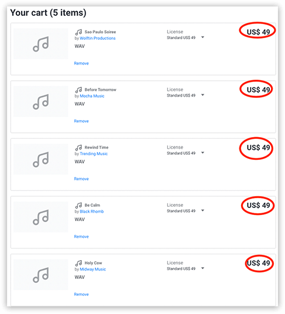
Task: Click the music note icon beside Sao Paulo Soiree
Action: point(78,32)
